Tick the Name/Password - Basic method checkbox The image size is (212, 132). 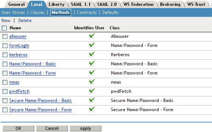(x=5, y=64)
